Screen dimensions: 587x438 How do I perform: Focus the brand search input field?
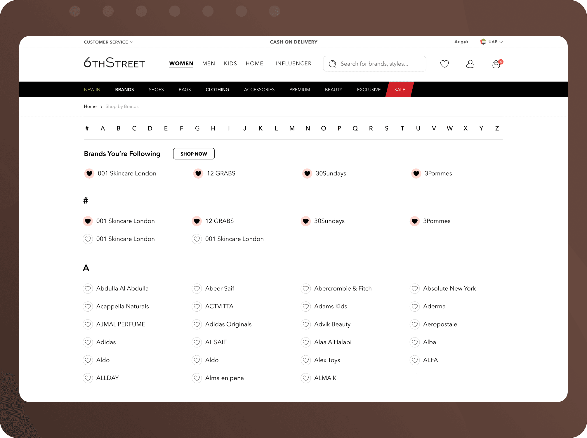tap(380, 64)
